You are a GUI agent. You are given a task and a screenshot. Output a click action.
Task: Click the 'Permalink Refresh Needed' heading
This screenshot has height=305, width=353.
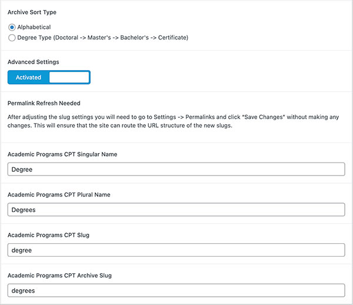click(44, 103)
